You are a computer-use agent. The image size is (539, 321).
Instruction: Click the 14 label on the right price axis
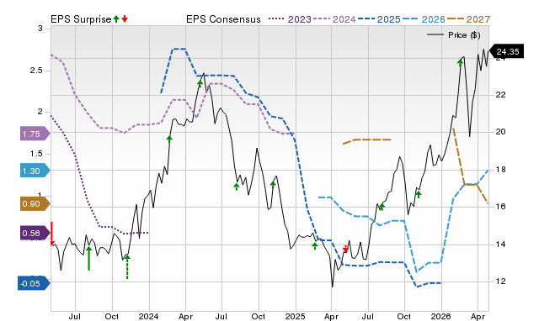[501, 245]
